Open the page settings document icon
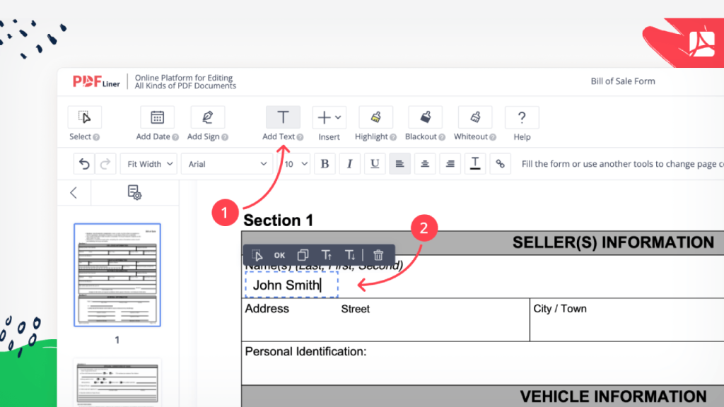Screen dimensions: 724x407 point(134,192)
